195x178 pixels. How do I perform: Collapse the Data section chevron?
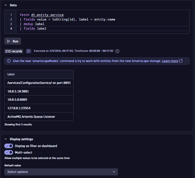click(x=6, y=5)
